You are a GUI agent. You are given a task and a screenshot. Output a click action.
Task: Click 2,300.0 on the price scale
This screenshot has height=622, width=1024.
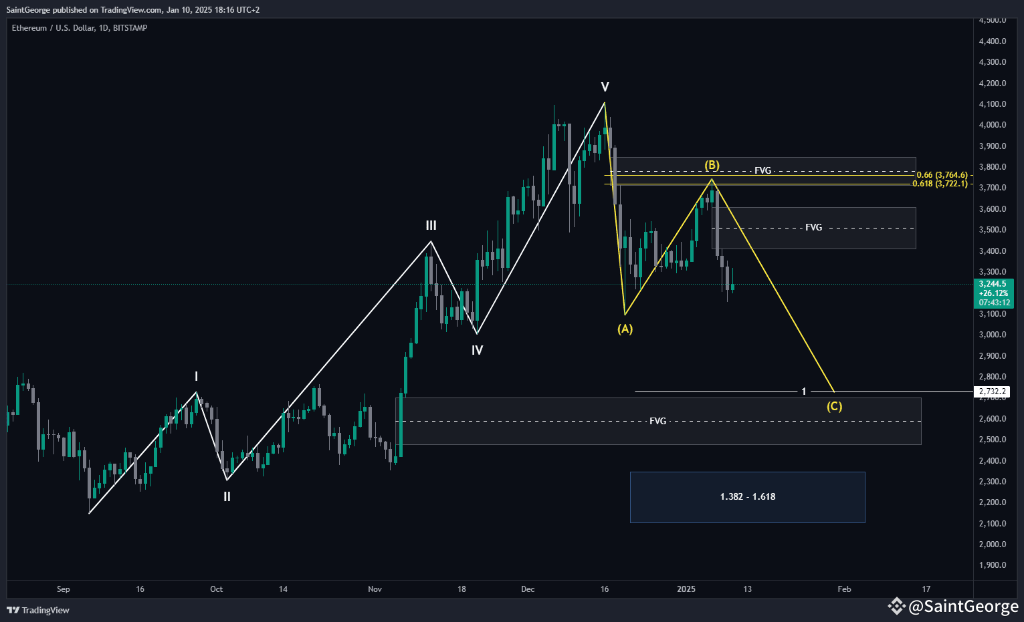993,482
